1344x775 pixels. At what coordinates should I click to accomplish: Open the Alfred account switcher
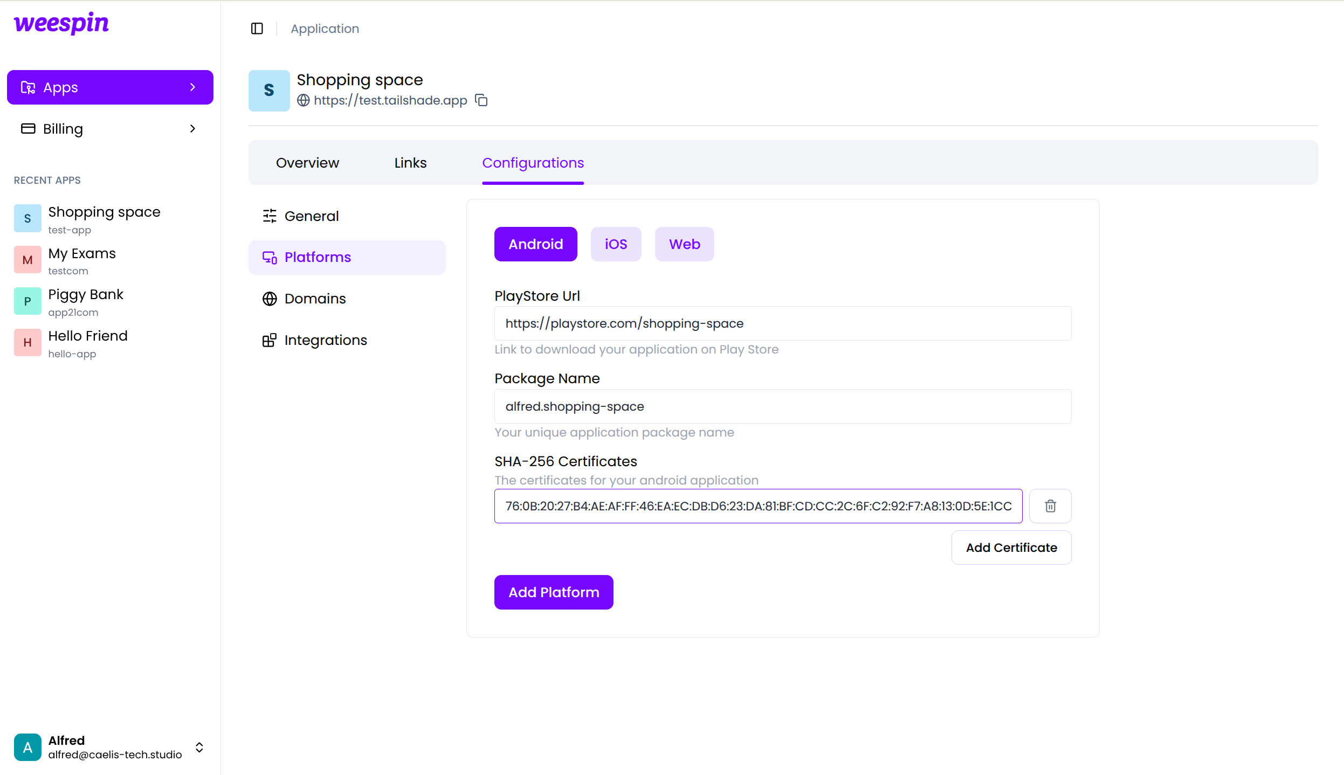(199, 748)
